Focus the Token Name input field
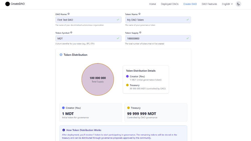 [x=158, y=20]
